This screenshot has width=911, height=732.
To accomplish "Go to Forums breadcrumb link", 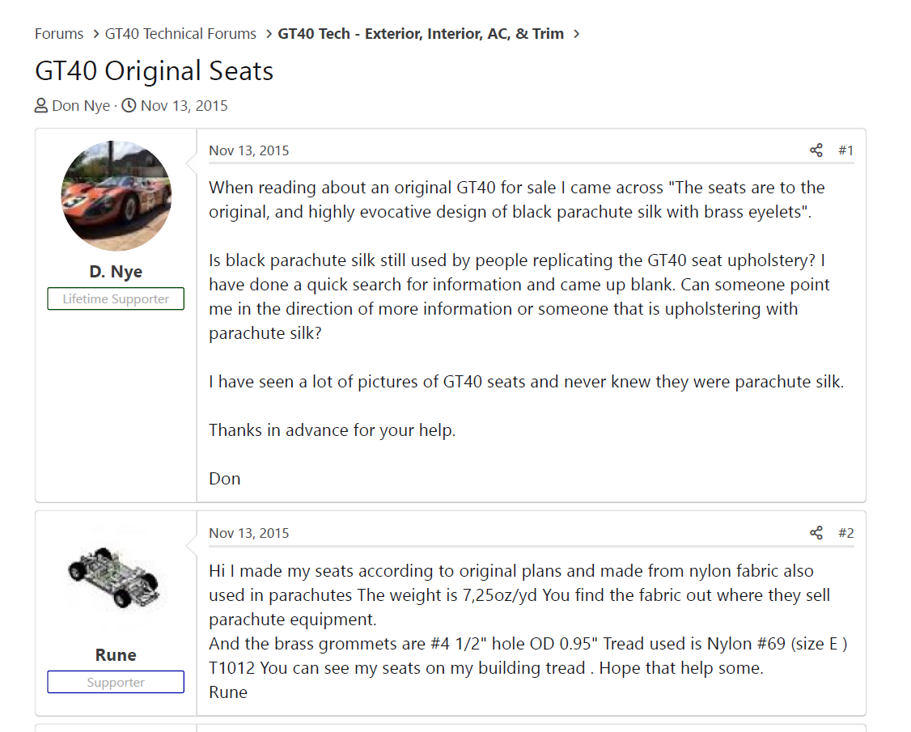I will tap(59, 34).
